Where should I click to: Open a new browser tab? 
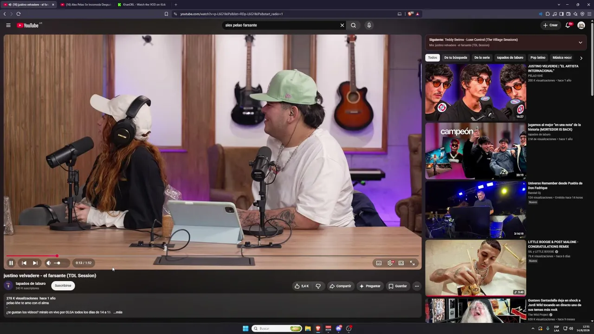coord(175,5)
